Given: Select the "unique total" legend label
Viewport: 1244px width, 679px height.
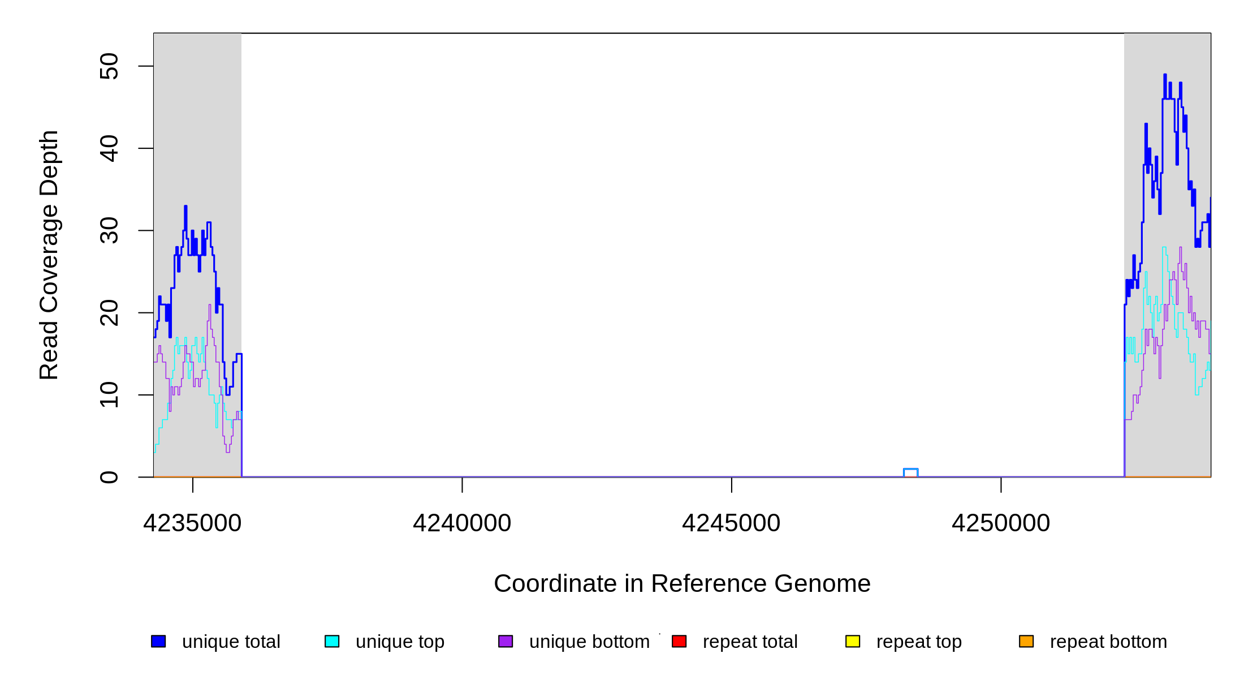Looking at the screenshot, I should click(231, 642).
